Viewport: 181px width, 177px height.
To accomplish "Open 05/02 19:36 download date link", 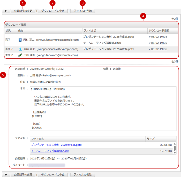I will pyautogui.click(x=159, y=49).
